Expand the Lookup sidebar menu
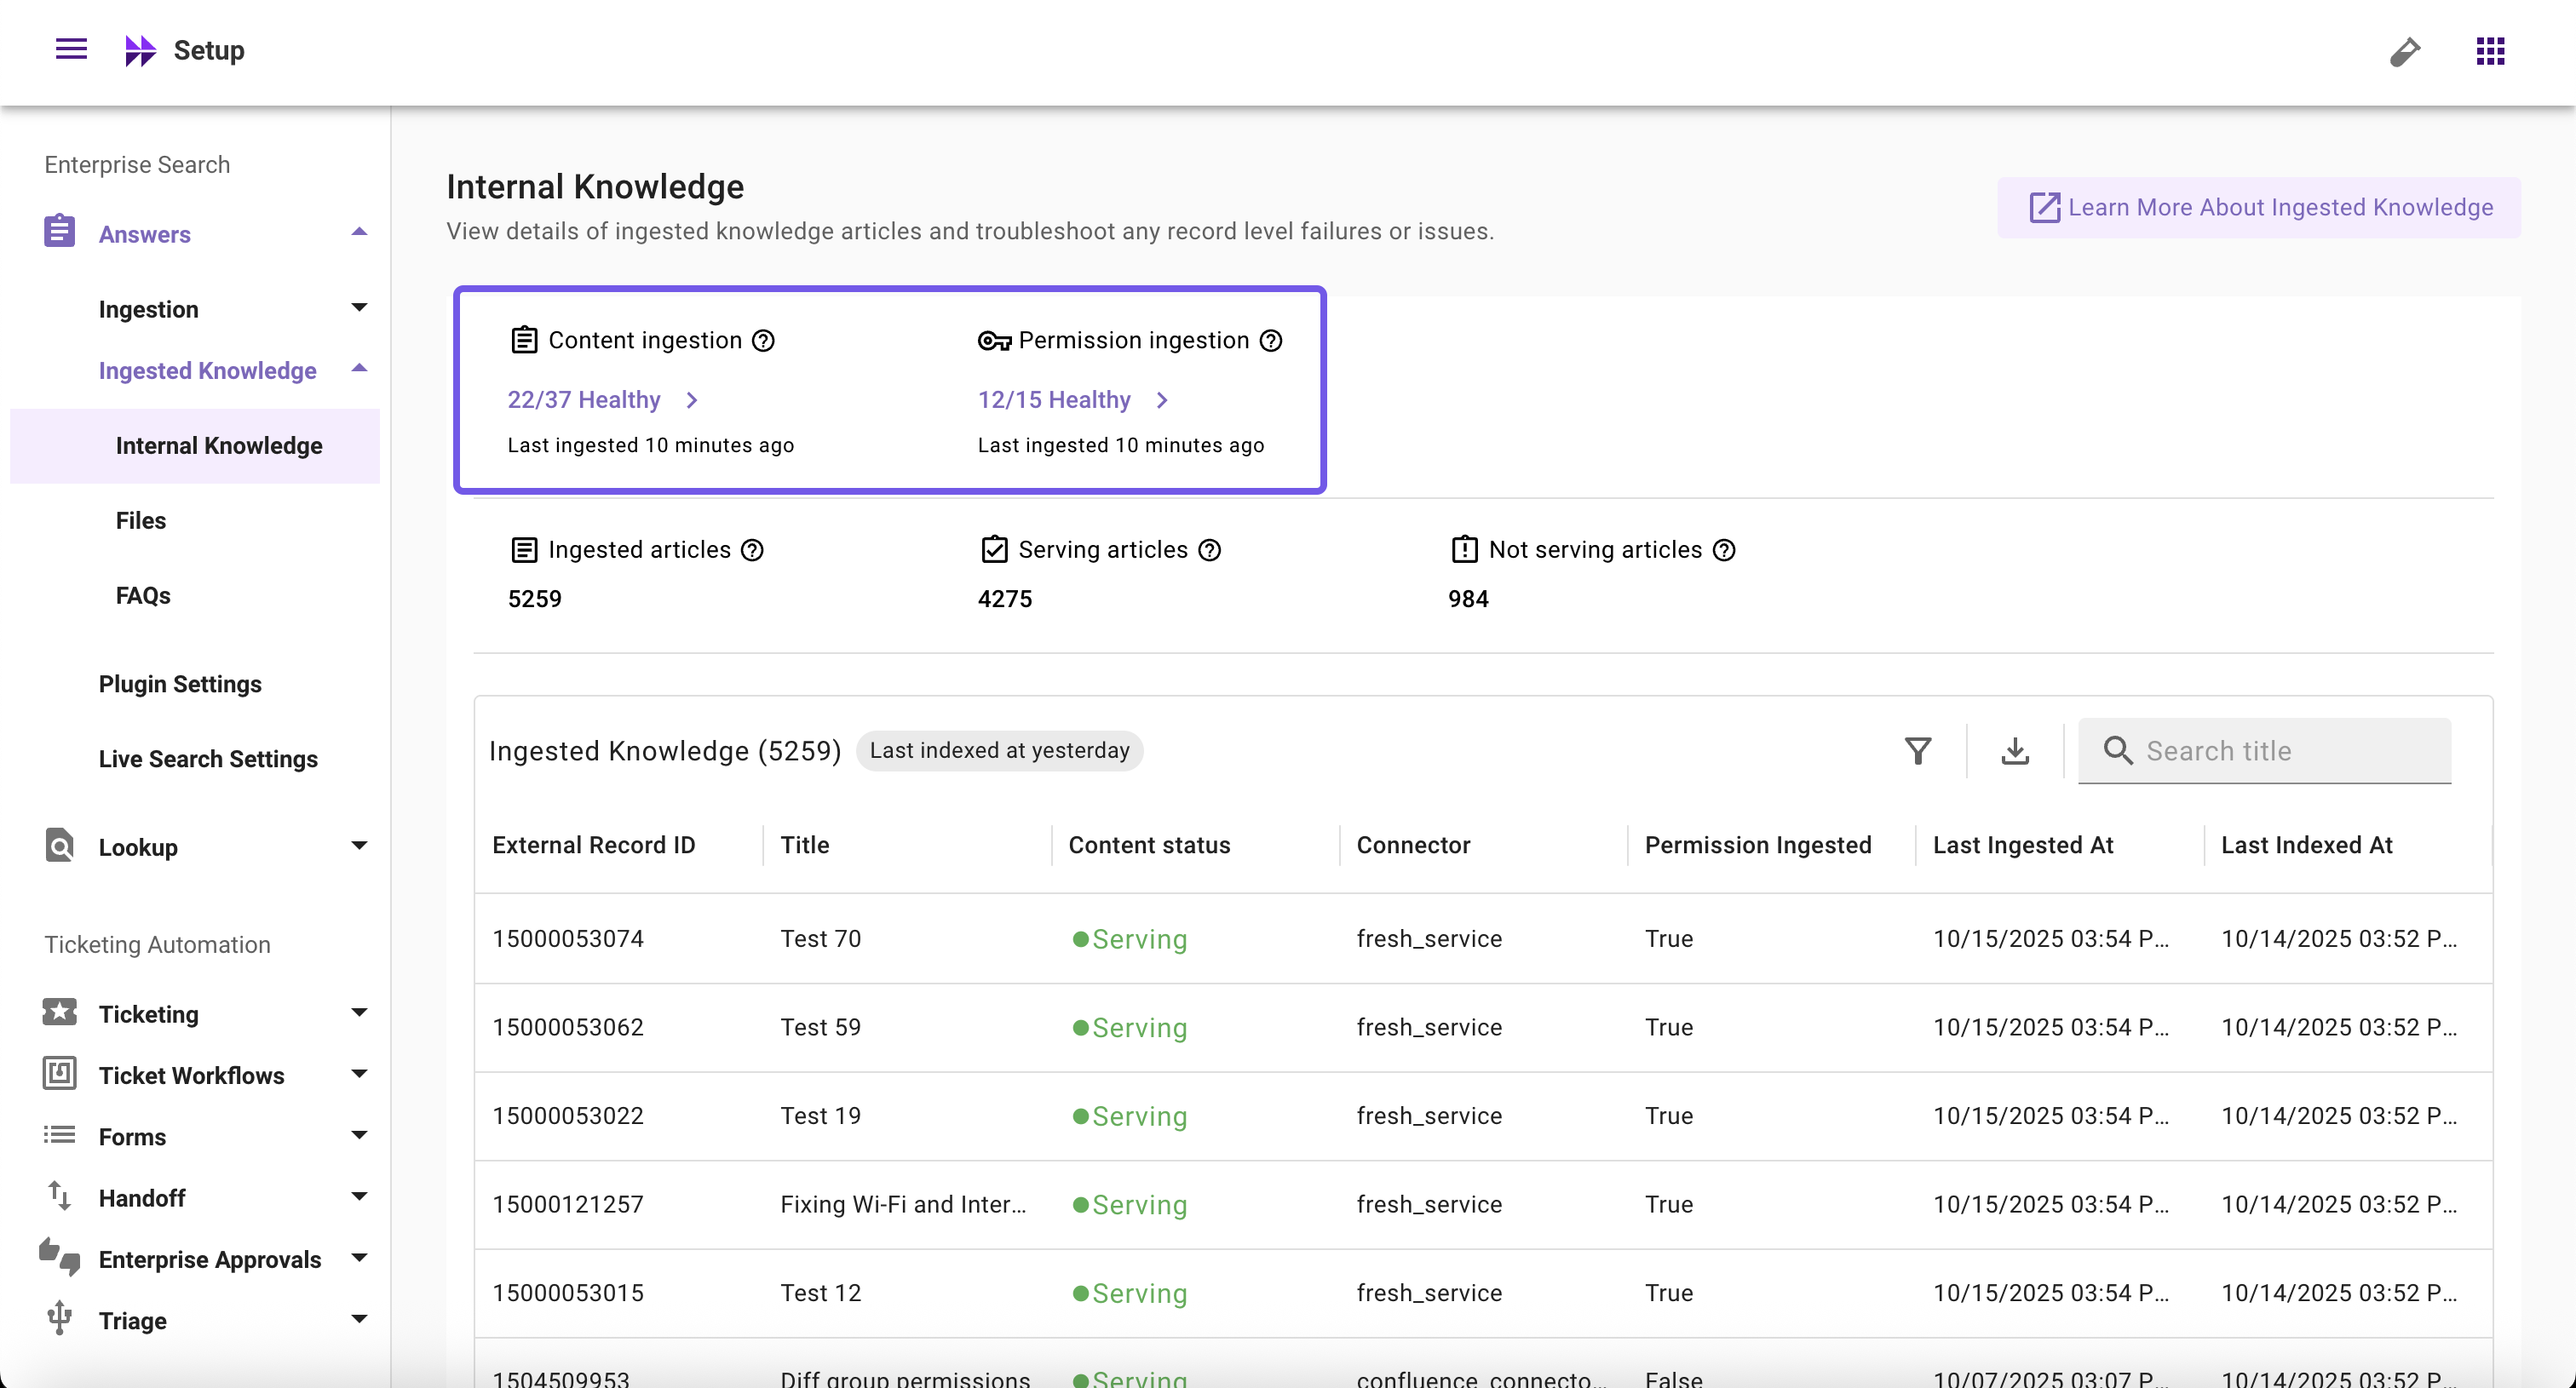The image size is (2576, 1388). coord(359,846)
